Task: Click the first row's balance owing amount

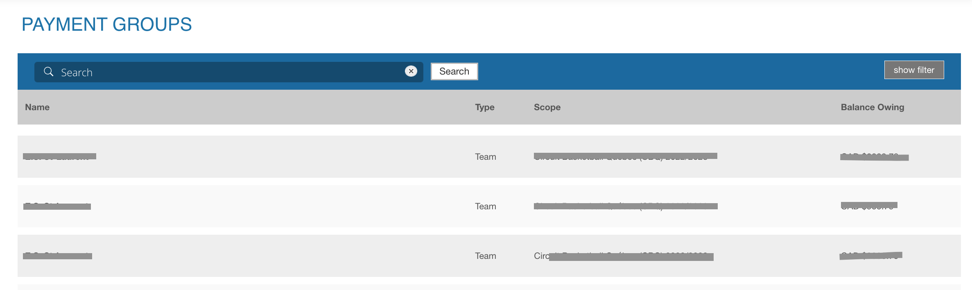Action: tap(874, 157)
